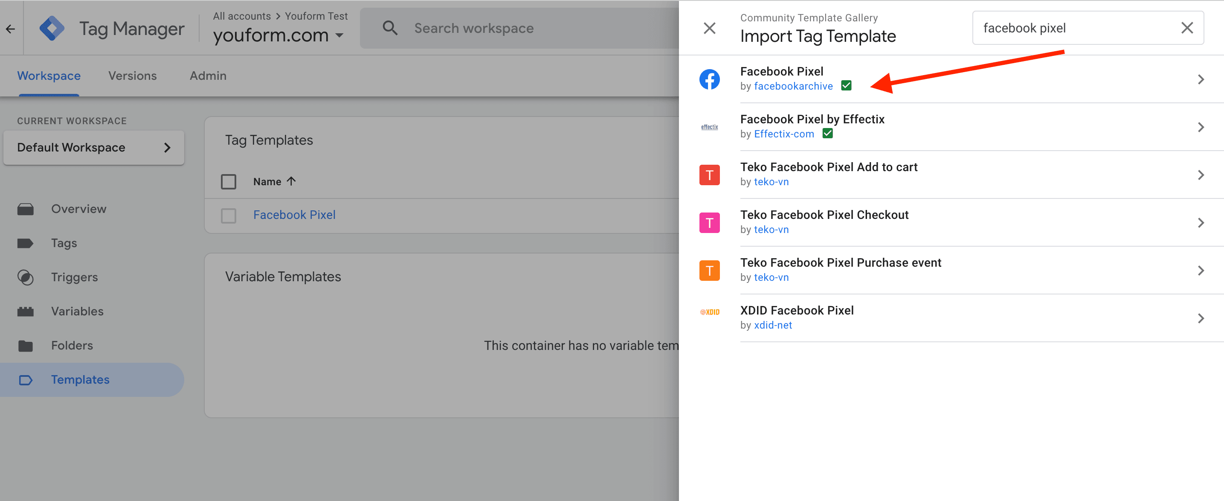Expand the Default Workspace selector
Viewport: 1224px width, 501px height.
pyautogui.click(x=93, y=148)
